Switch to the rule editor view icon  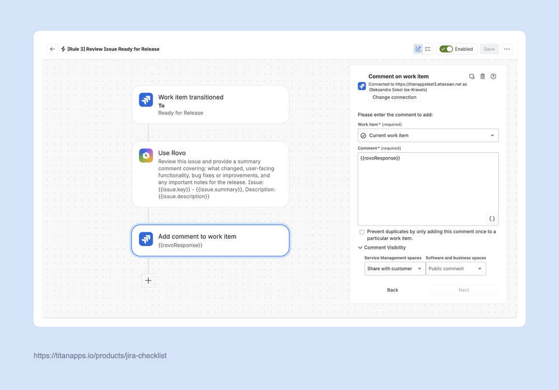tap(418, 49)
